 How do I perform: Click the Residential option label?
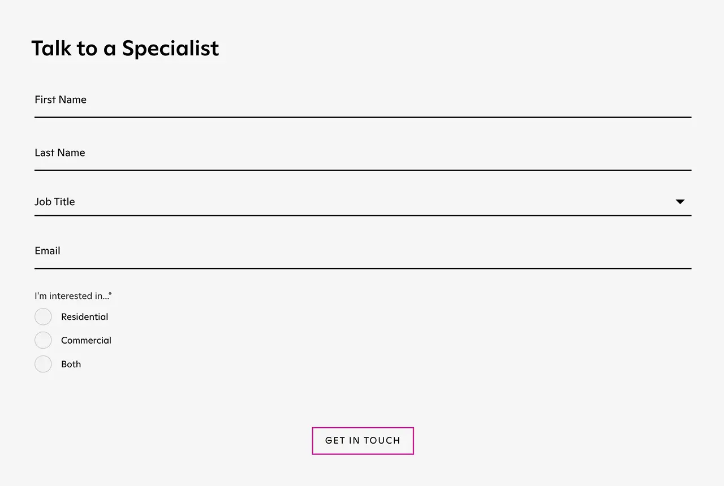[85, 316]
